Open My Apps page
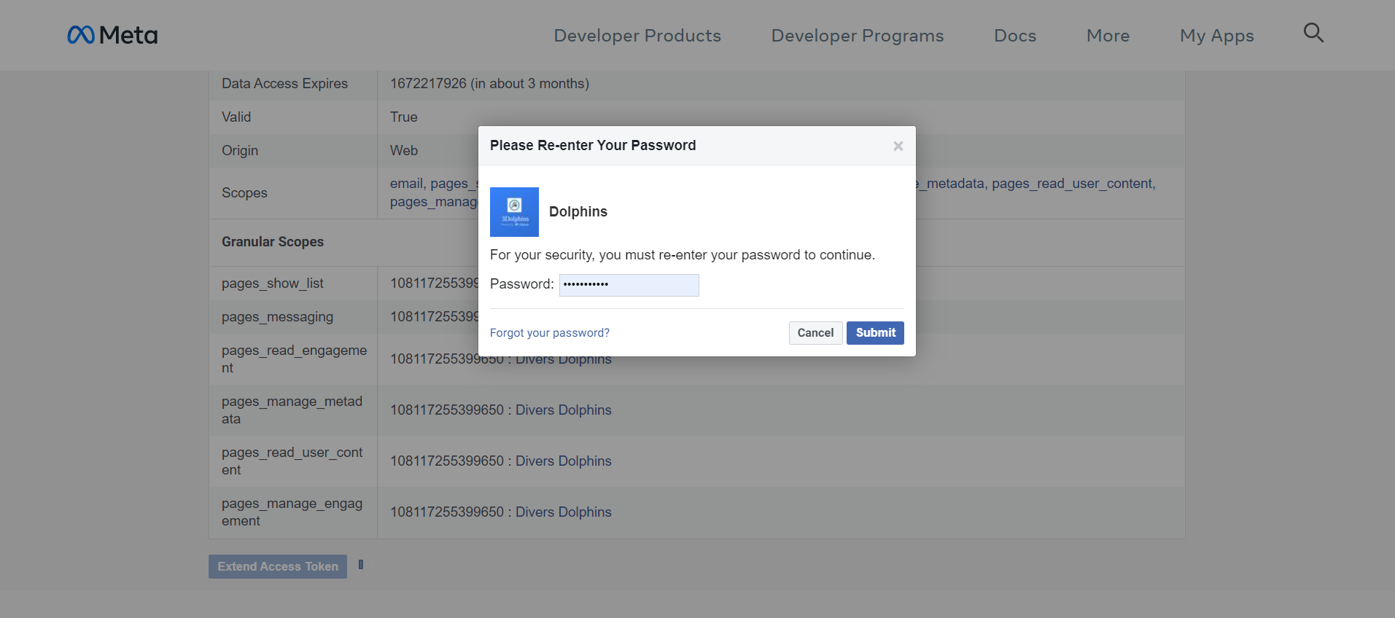 (x=1216, y=36)
